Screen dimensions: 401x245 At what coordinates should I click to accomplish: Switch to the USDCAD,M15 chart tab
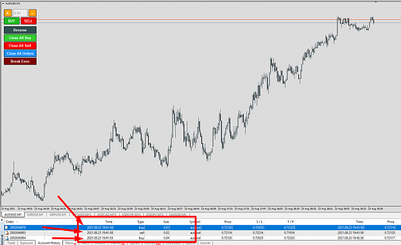107,215
